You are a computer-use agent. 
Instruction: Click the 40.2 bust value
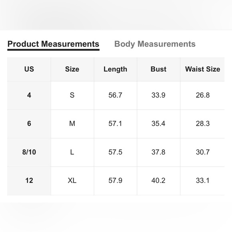pyautogui.click(x=158, y=180)
